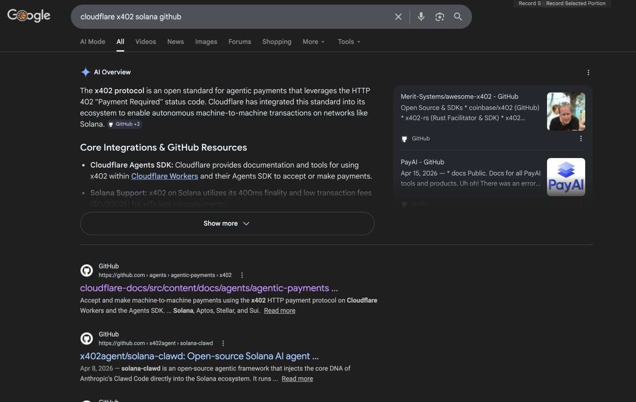Switch to AI Mode tab

(93, 42)
